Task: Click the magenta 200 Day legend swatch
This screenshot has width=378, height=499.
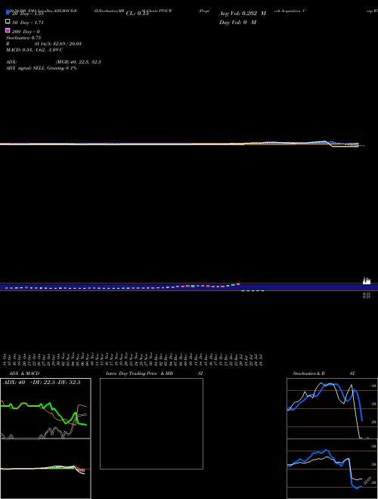Action: pos(8,30)
